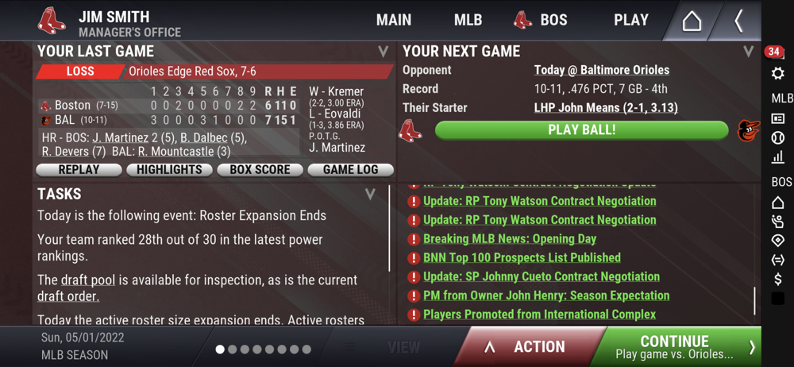Open the MLB news card icon
This screenshot has height=367, width=794.
click(x=777, y=118)
